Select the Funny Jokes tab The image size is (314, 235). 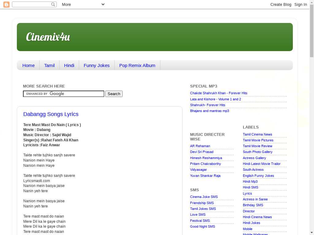click(x=97, y=65)
